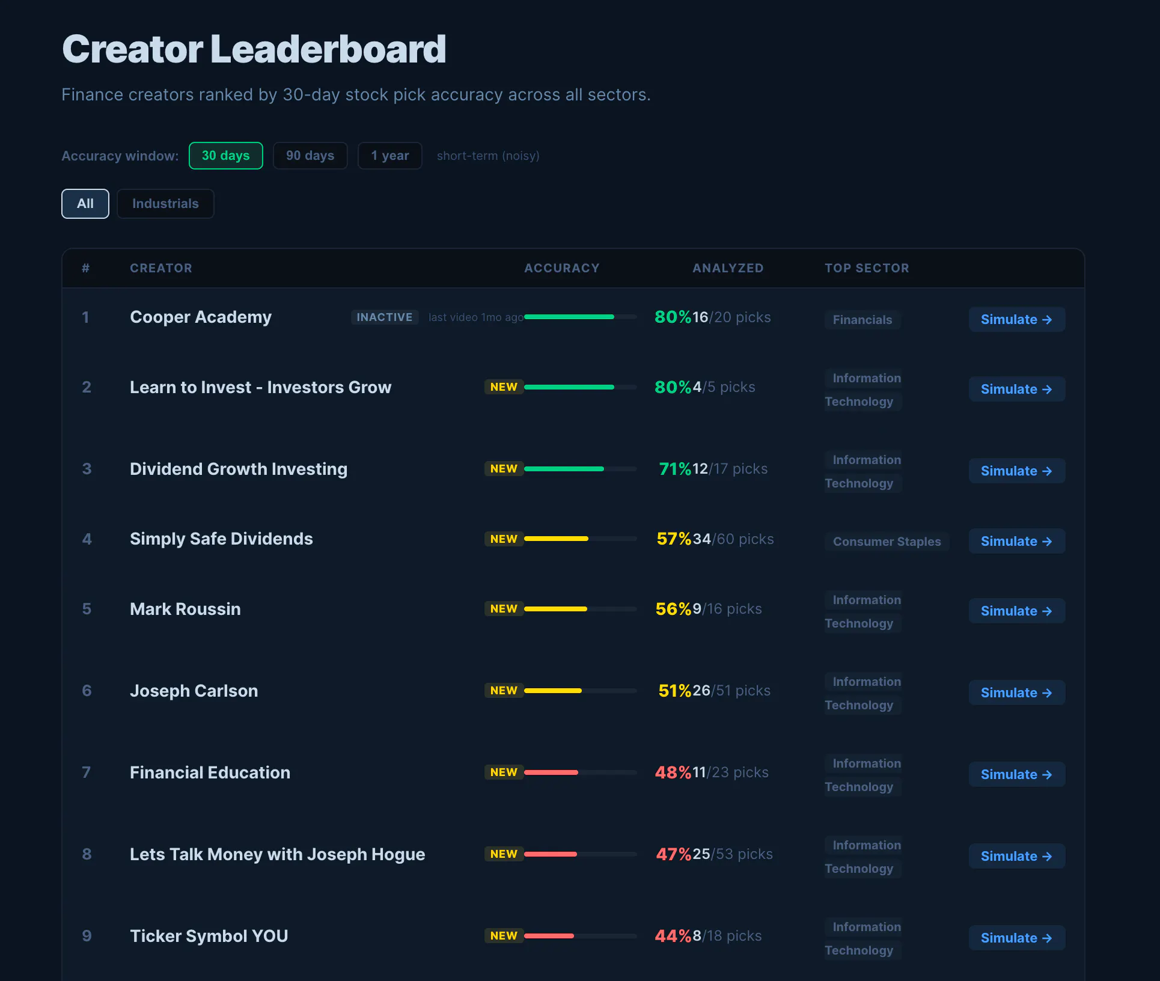This screenshot has height=981, width=1160.
Task: Click the 80% accuracy for Cooper Academy
Action: click(x=673, y=317)
